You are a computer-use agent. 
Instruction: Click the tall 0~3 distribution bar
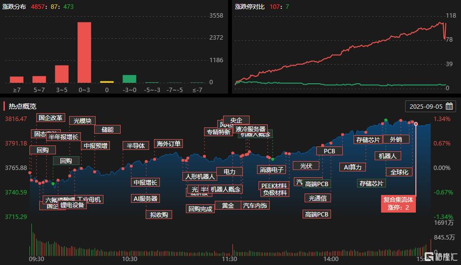pos(84,52)
